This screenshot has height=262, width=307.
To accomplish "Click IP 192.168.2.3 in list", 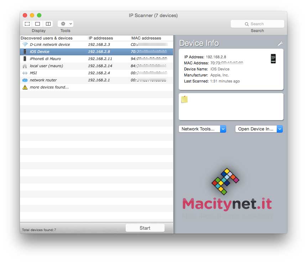I will coord(99,44).
